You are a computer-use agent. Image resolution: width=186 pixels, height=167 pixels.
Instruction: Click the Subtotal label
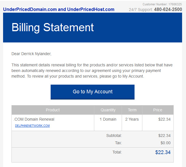point(114,136)
